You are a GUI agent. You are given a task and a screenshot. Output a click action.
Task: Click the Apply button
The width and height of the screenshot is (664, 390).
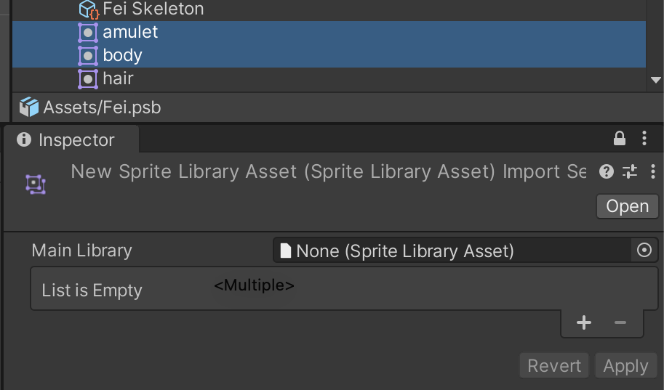625,366
